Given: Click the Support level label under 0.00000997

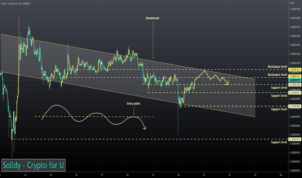Looking at the screenshot, I should click(279, 96).
